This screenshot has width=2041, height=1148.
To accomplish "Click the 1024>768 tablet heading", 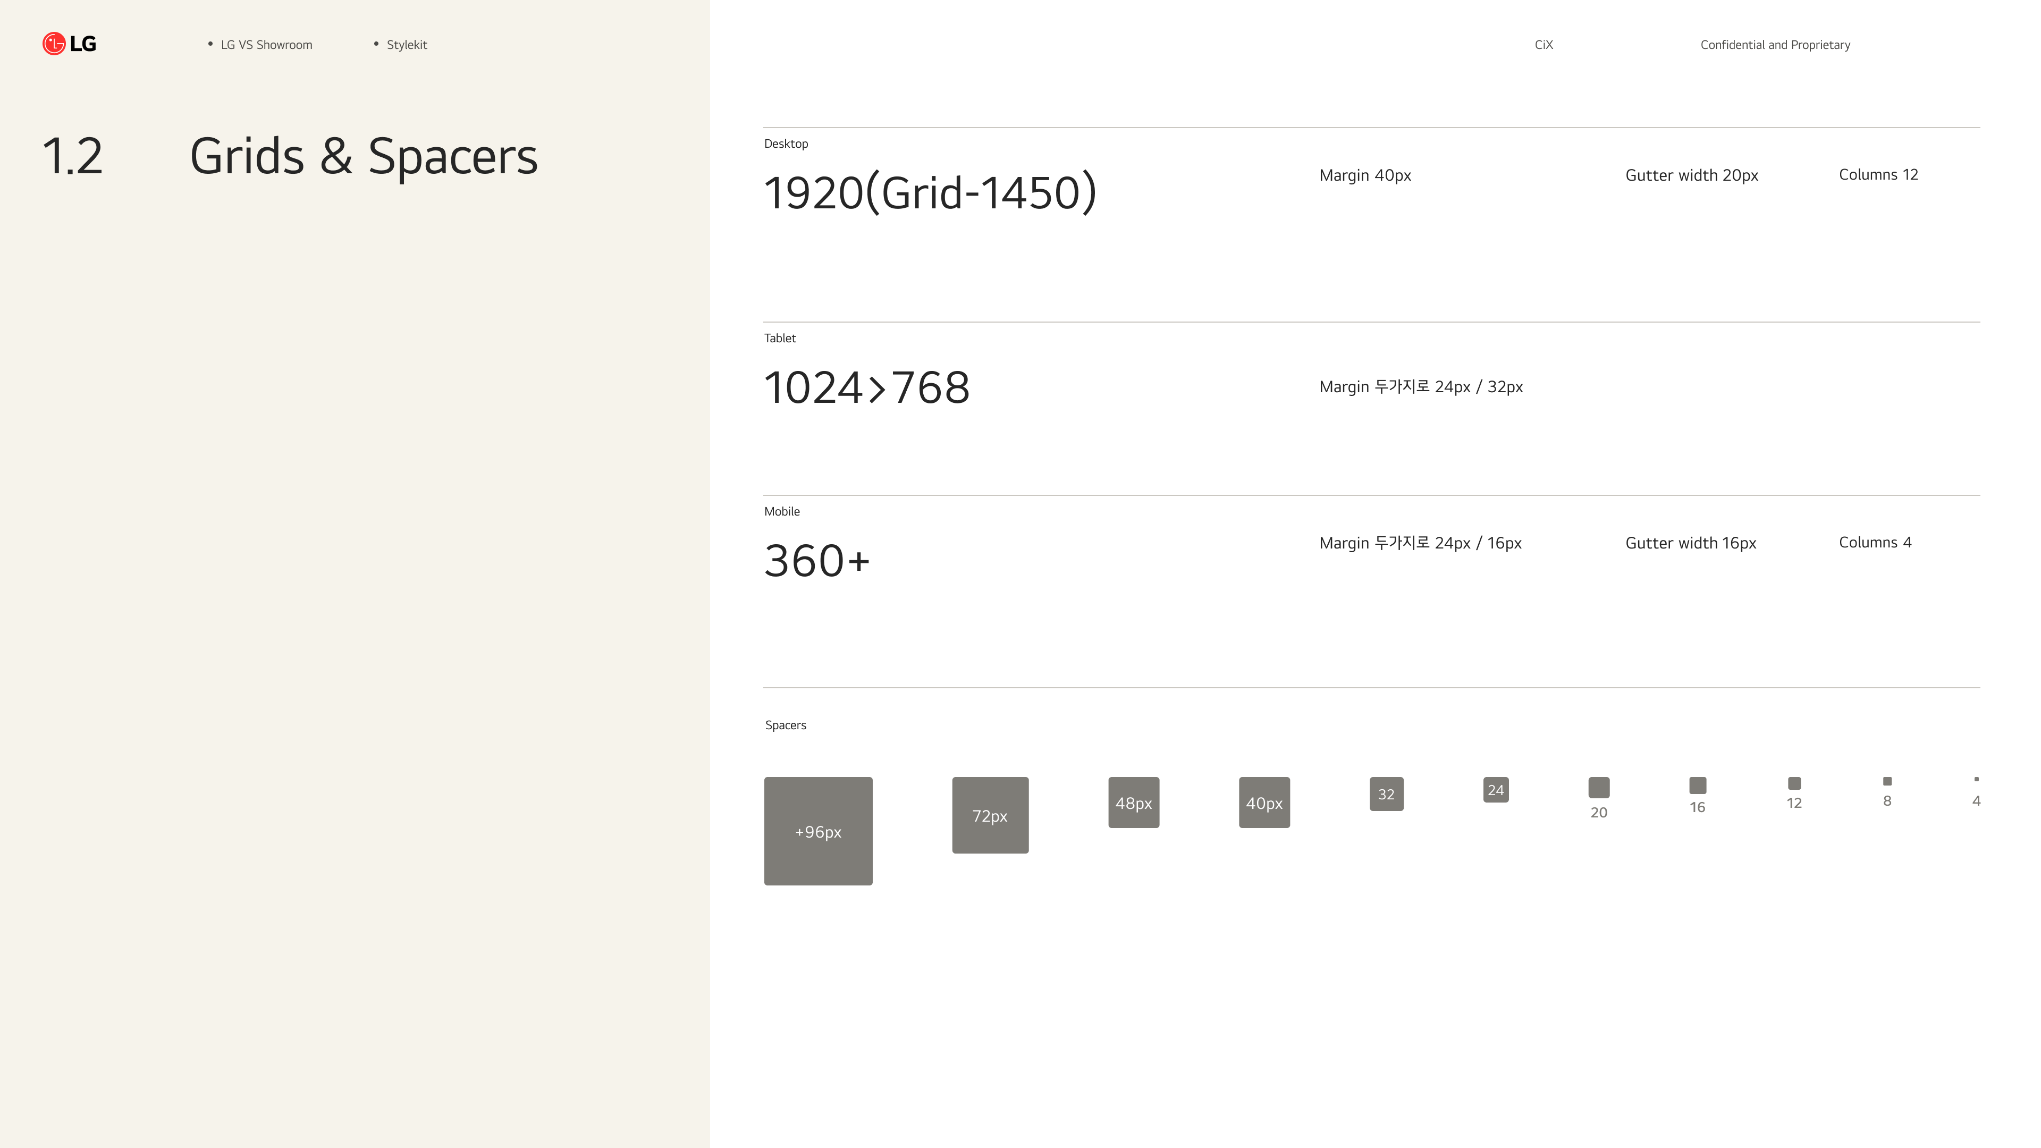I will click(866, 387).
